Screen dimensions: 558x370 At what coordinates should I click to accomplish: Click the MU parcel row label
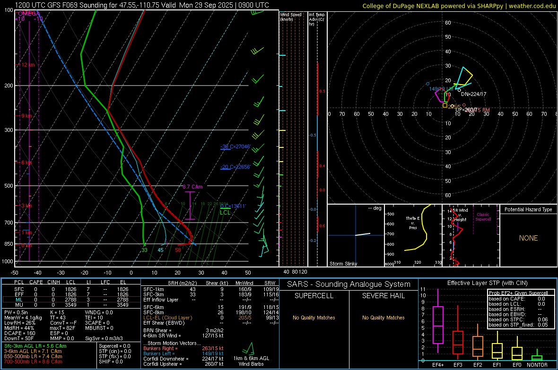coord(19,305)
